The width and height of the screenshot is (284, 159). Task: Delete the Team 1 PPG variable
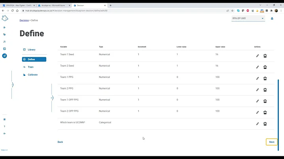pos(265,78)
